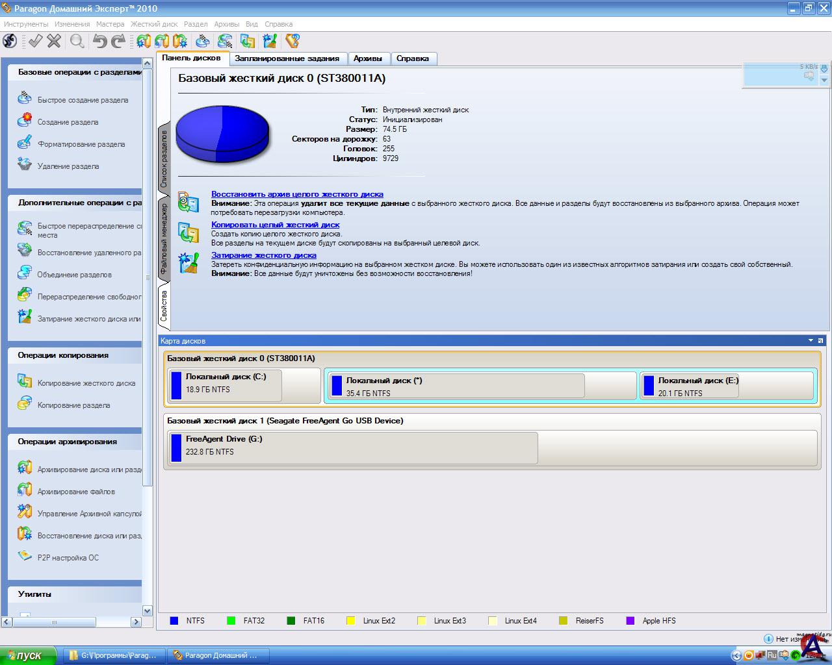
Task: Switch to the Запланированные задания tab
Action: click(x=287, y=58)
